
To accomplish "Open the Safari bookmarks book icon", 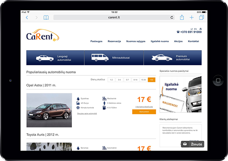I will coord(46,17).
